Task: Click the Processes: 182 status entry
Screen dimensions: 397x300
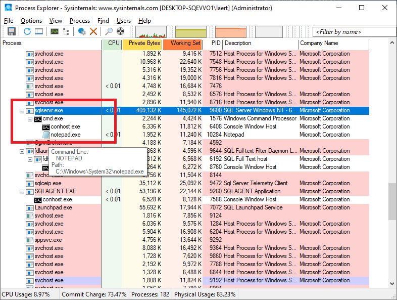Action: [150, 294]
